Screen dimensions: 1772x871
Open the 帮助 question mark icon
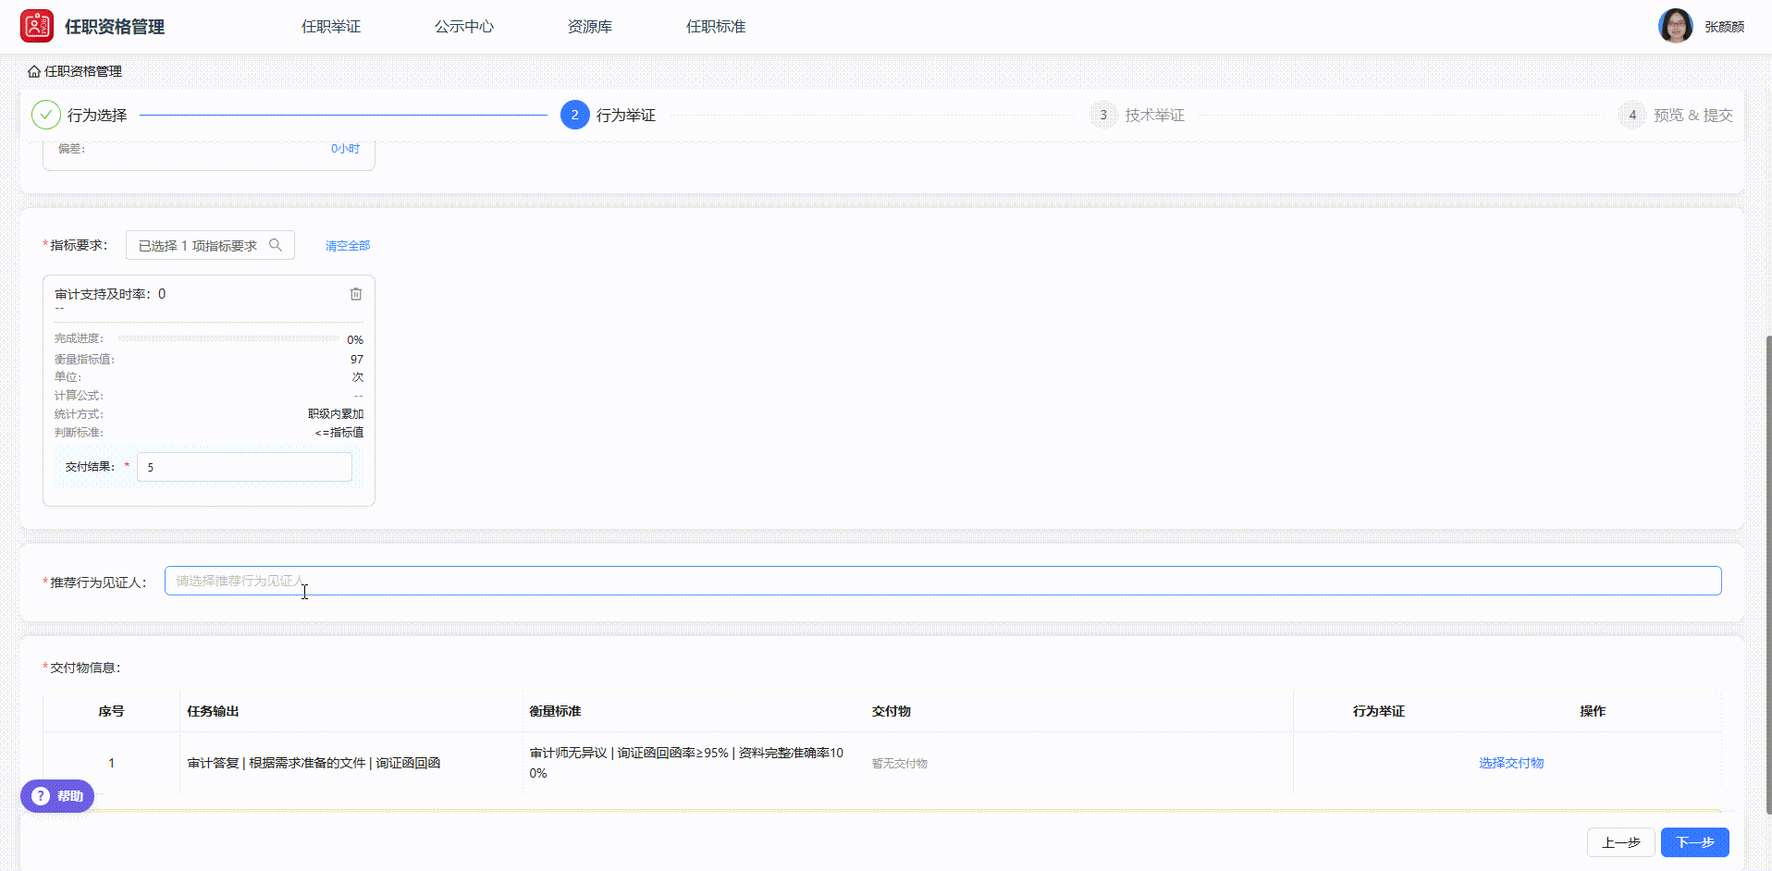click(x=39, y=795)
